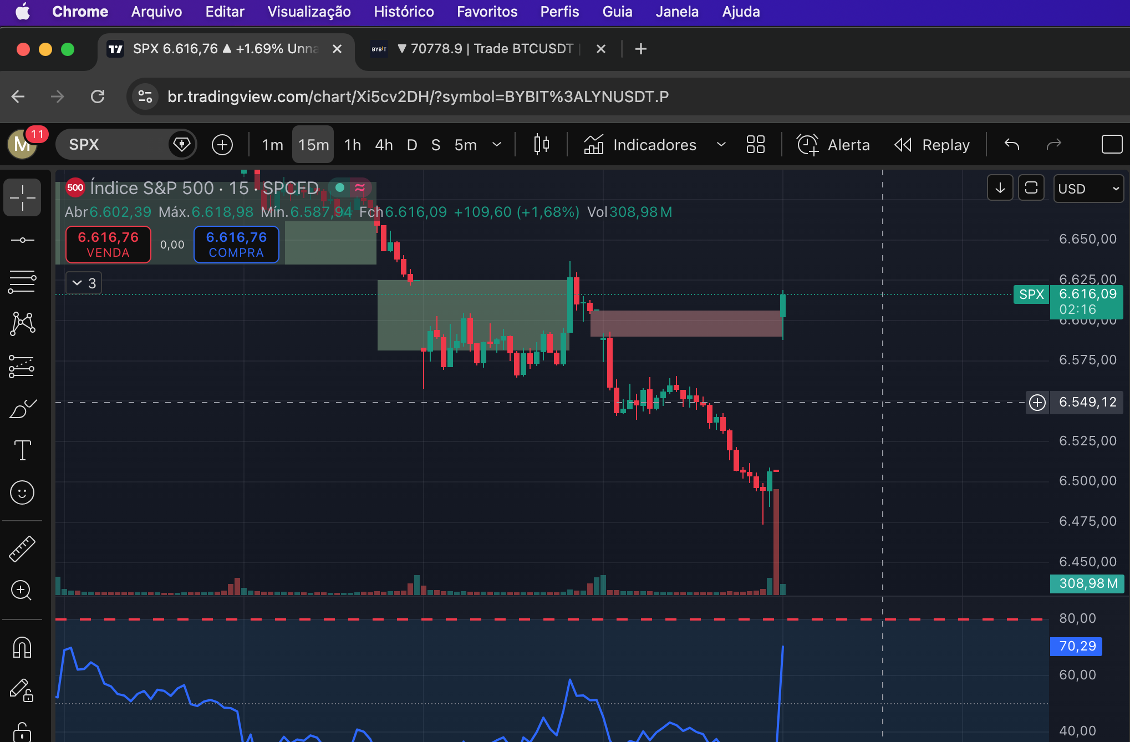Open the emoji icons tool

pyautogui.click(x=22, y=492)
